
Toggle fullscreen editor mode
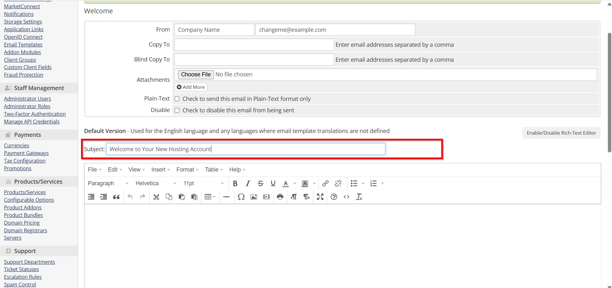coord(320,197)
